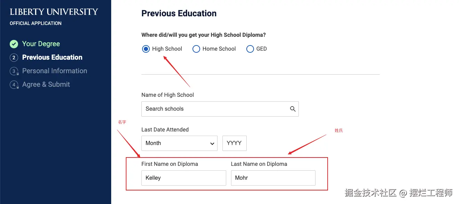This screenshot has height=204, width=459.
Task: Jump to the Agree & Submit step
Action: point(46,85)
